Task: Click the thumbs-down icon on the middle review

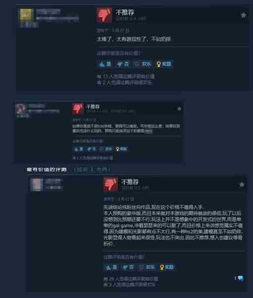Action: (78, 109)
